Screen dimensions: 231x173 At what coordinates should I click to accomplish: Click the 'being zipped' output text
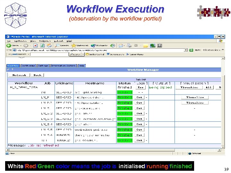click(160, 87)
